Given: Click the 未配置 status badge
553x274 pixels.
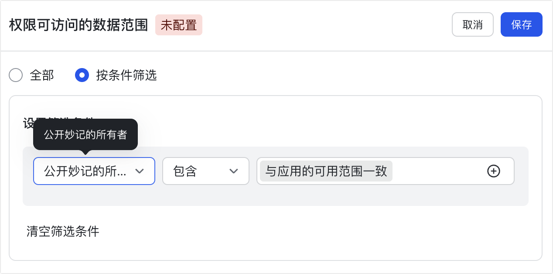Looking at the screenshot, I should (179, 25).
